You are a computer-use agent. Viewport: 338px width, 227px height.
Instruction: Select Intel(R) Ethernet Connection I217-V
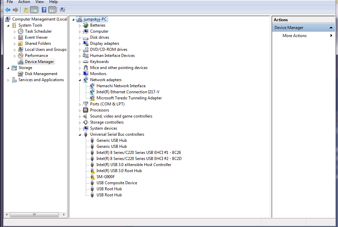[128, 92]
